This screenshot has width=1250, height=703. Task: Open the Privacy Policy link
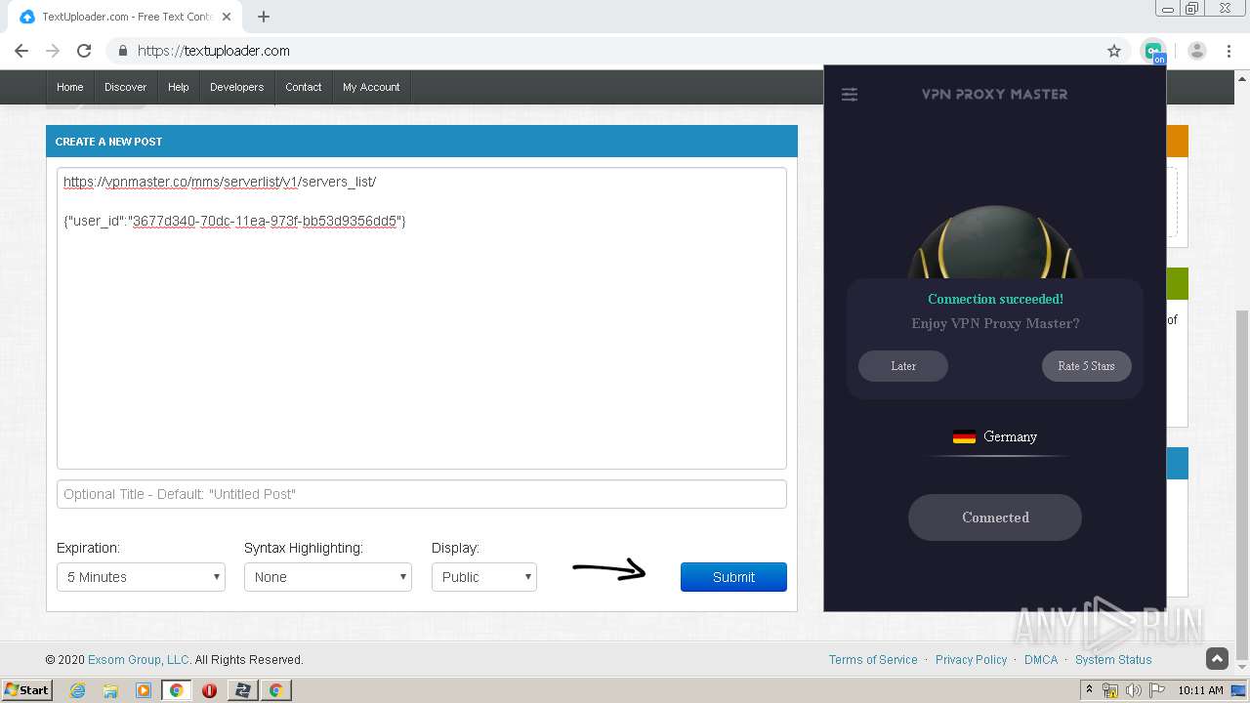[x=971, y=660]
